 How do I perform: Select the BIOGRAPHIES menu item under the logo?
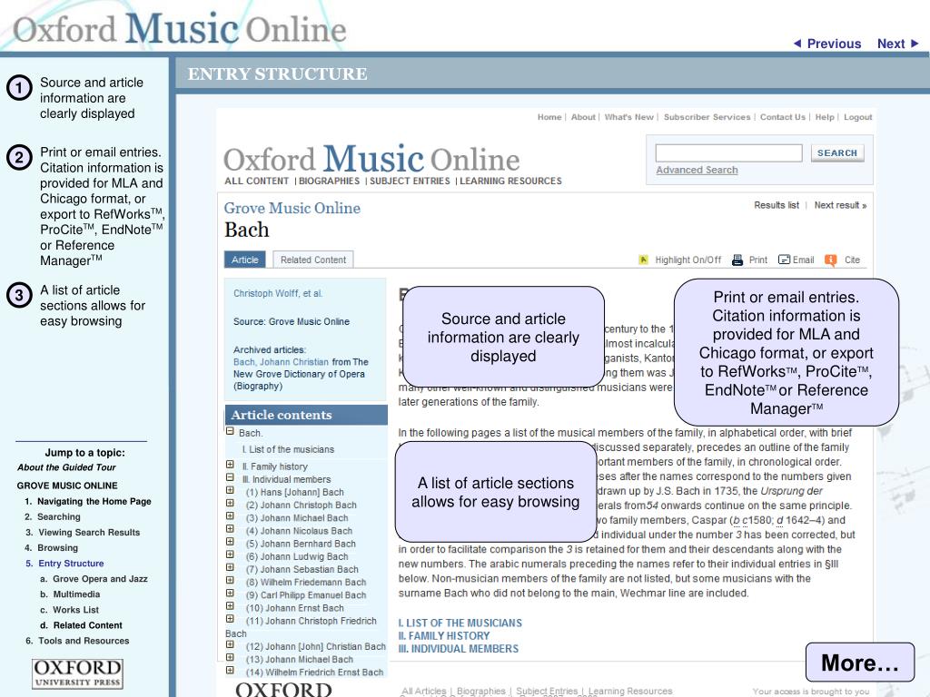tap(329, 181)
